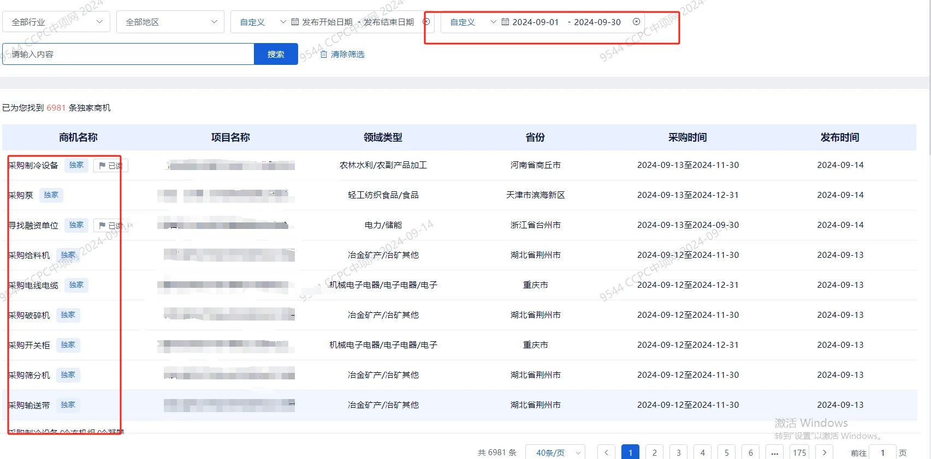
Task: Open the 采购输送带 opportunity
Action: tap(29, 405)
